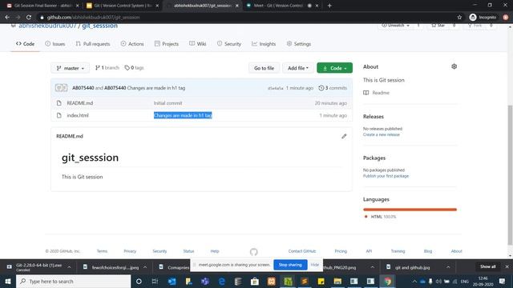Click GitHub octocat logo in footer
This screenshot has width=513, height=288.
(x=253, y=252)
